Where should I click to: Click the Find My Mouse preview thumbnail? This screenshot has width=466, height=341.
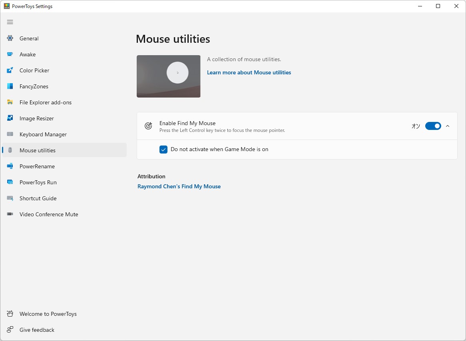pyautogui.click(x=168, y=76)
